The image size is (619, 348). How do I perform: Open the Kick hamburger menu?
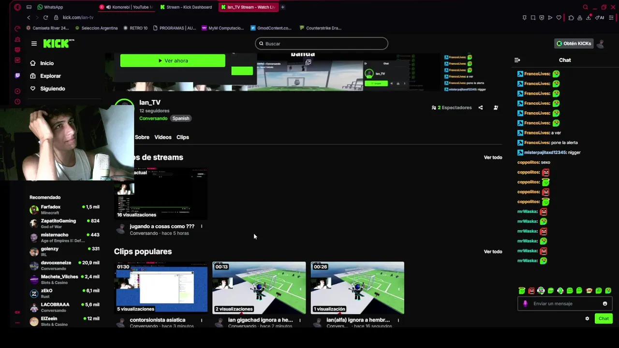tap(34, 43)
